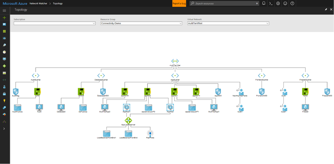This screenshot has width=334, height=164.
Task: Select the MultiTierApp0 virtual machine node
Action: pos(105,107)
